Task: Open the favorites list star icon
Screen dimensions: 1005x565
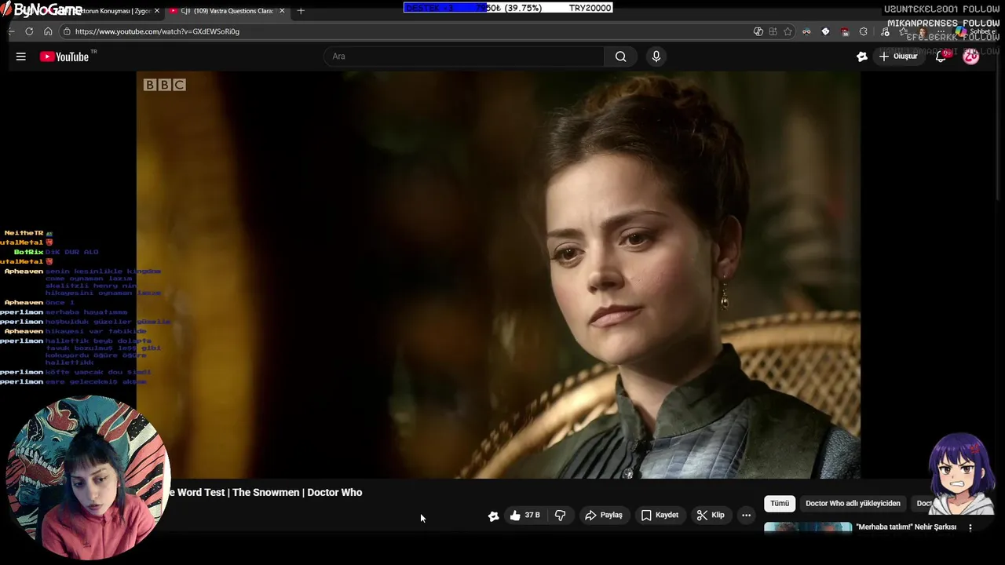Action: pyautogui.click(x=903, y=31)
